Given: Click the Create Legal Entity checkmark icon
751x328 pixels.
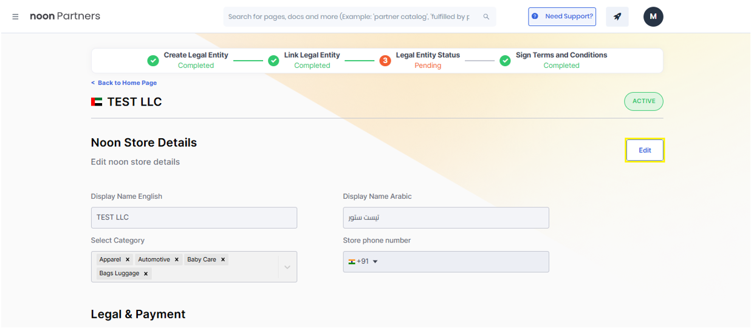Looking at the screenshot, I should coord(153,61).
